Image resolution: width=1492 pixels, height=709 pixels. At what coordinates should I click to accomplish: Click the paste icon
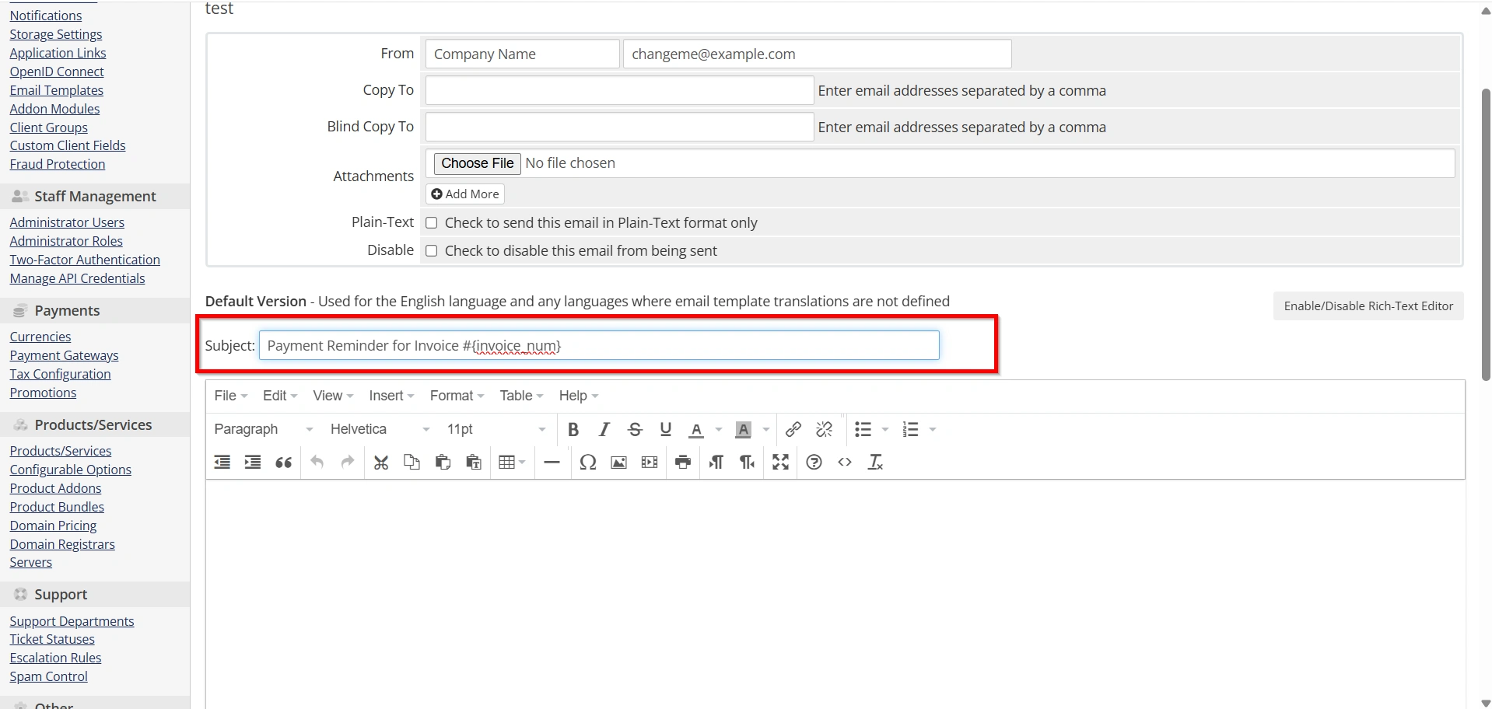[x=443, y=463]
